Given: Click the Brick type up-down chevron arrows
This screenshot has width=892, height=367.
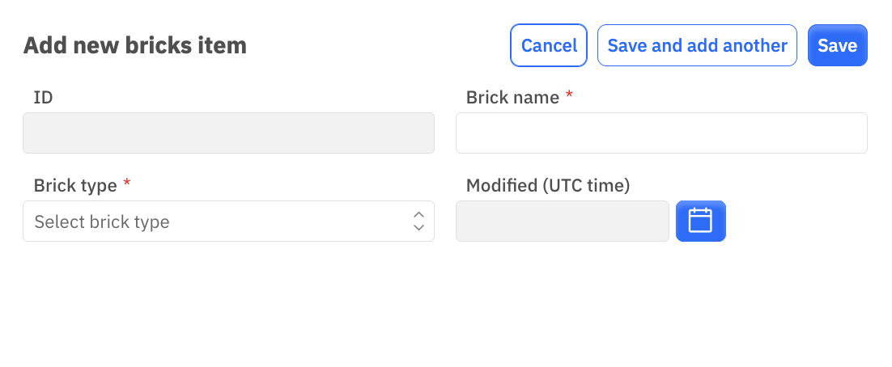Looking at the screenshot, I should (x=418, y=221).
